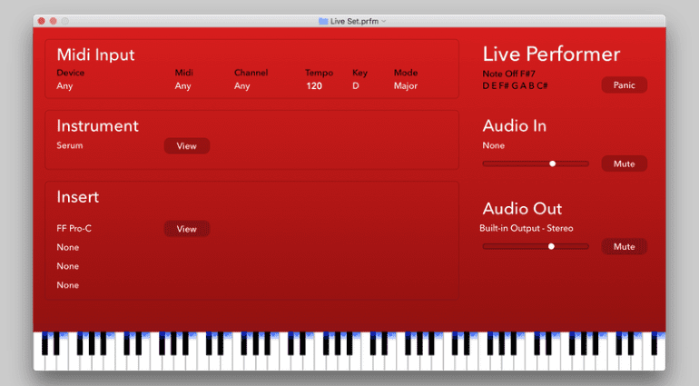
Task: Open the Mode selector showing Major
Action: [x=406, y=86]
